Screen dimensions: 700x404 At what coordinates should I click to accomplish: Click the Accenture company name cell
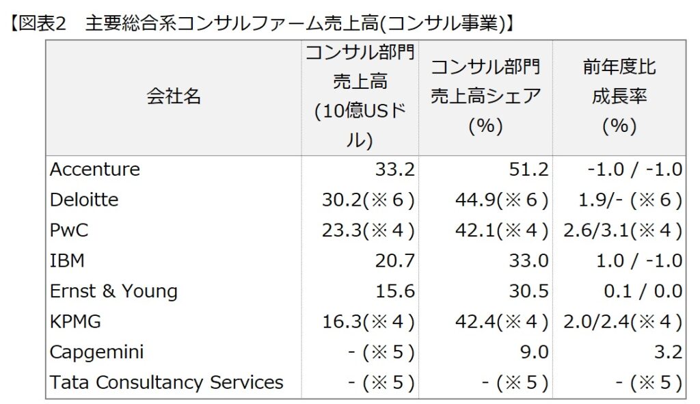94,170
